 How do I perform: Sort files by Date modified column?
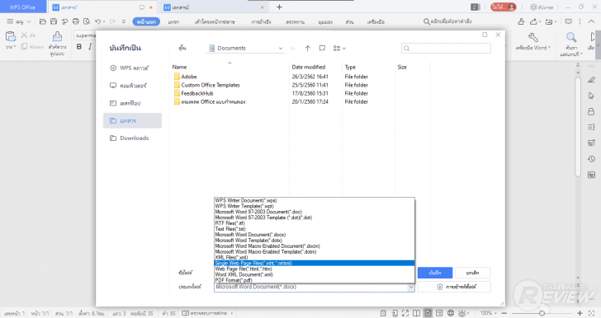pyautogui.click(x=309, y=67)
